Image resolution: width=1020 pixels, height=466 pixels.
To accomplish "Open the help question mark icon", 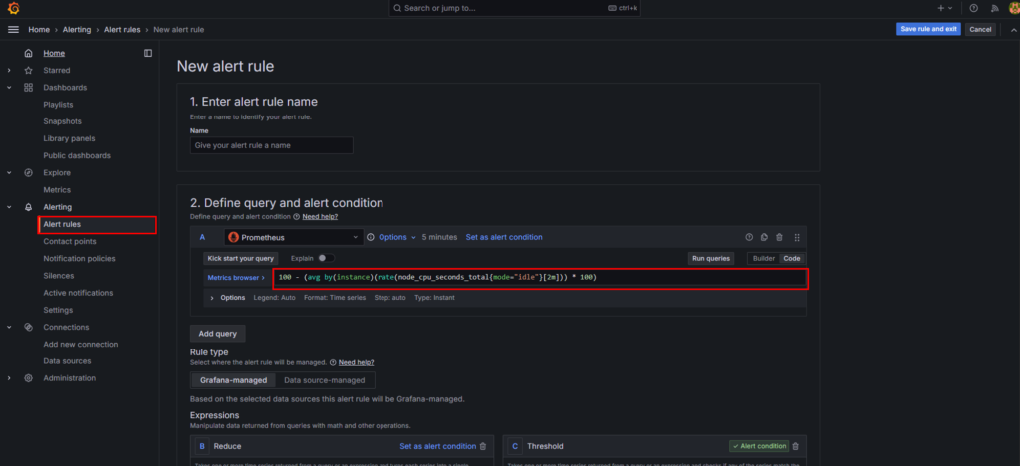I will pos(973,8).
